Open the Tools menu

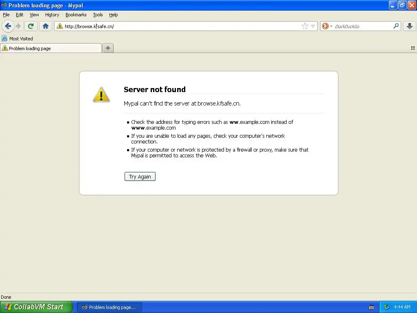[x=98, y=15]
